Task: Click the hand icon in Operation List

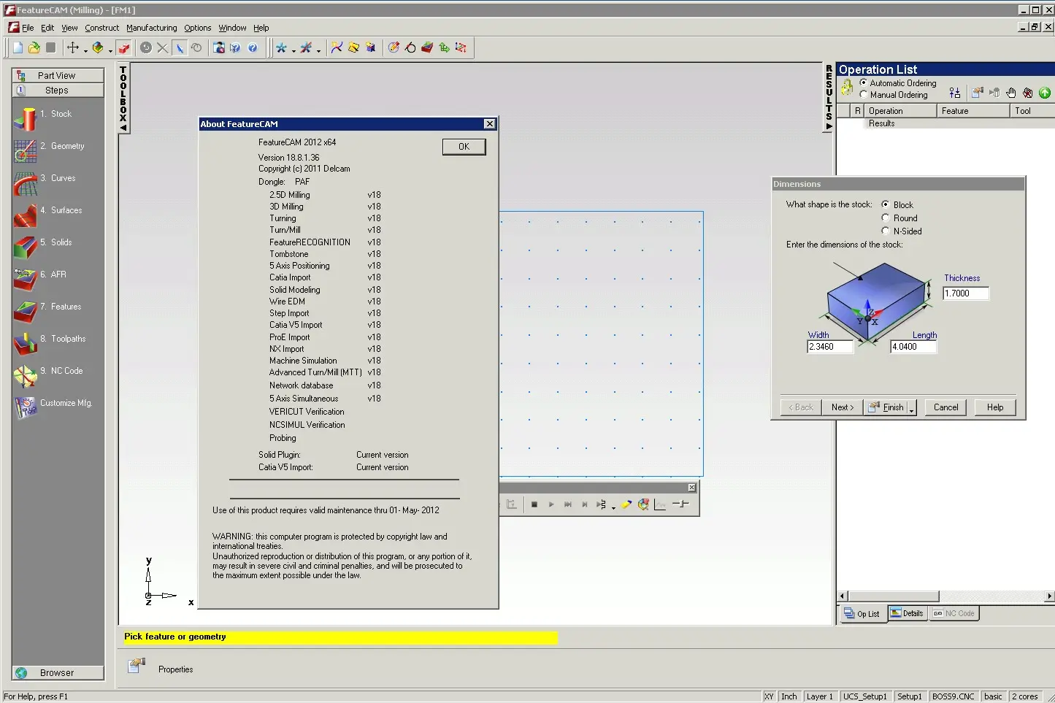Action: point(1011,93)
